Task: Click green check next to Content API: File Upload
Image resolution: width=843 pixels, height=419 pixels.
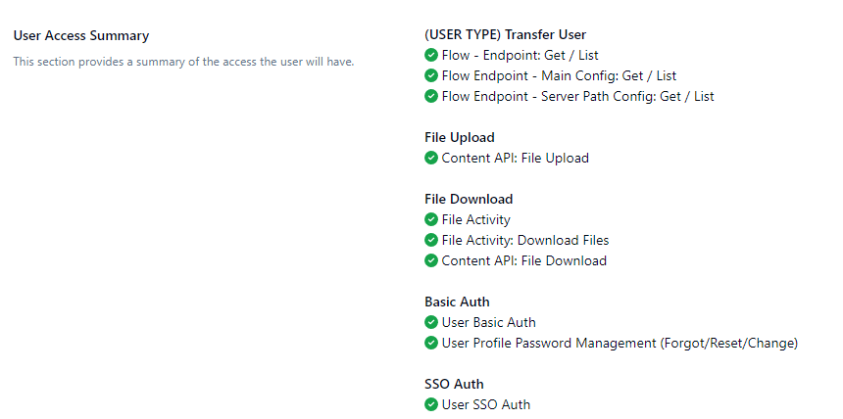Action: [x=431, y=158]
